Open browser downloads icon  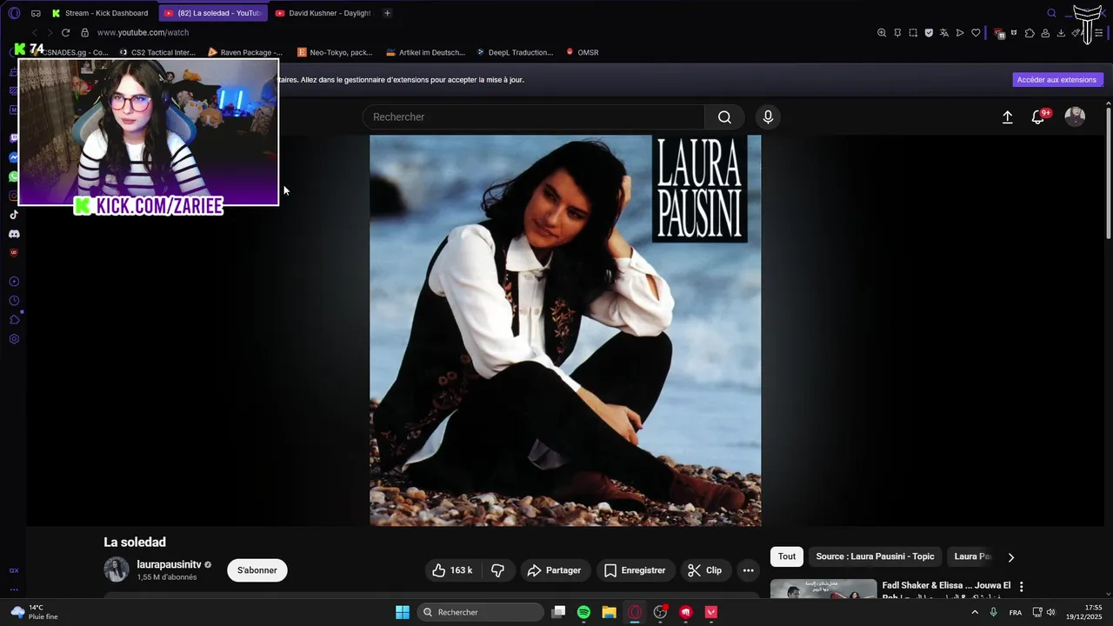click(x=1061, y=33)
